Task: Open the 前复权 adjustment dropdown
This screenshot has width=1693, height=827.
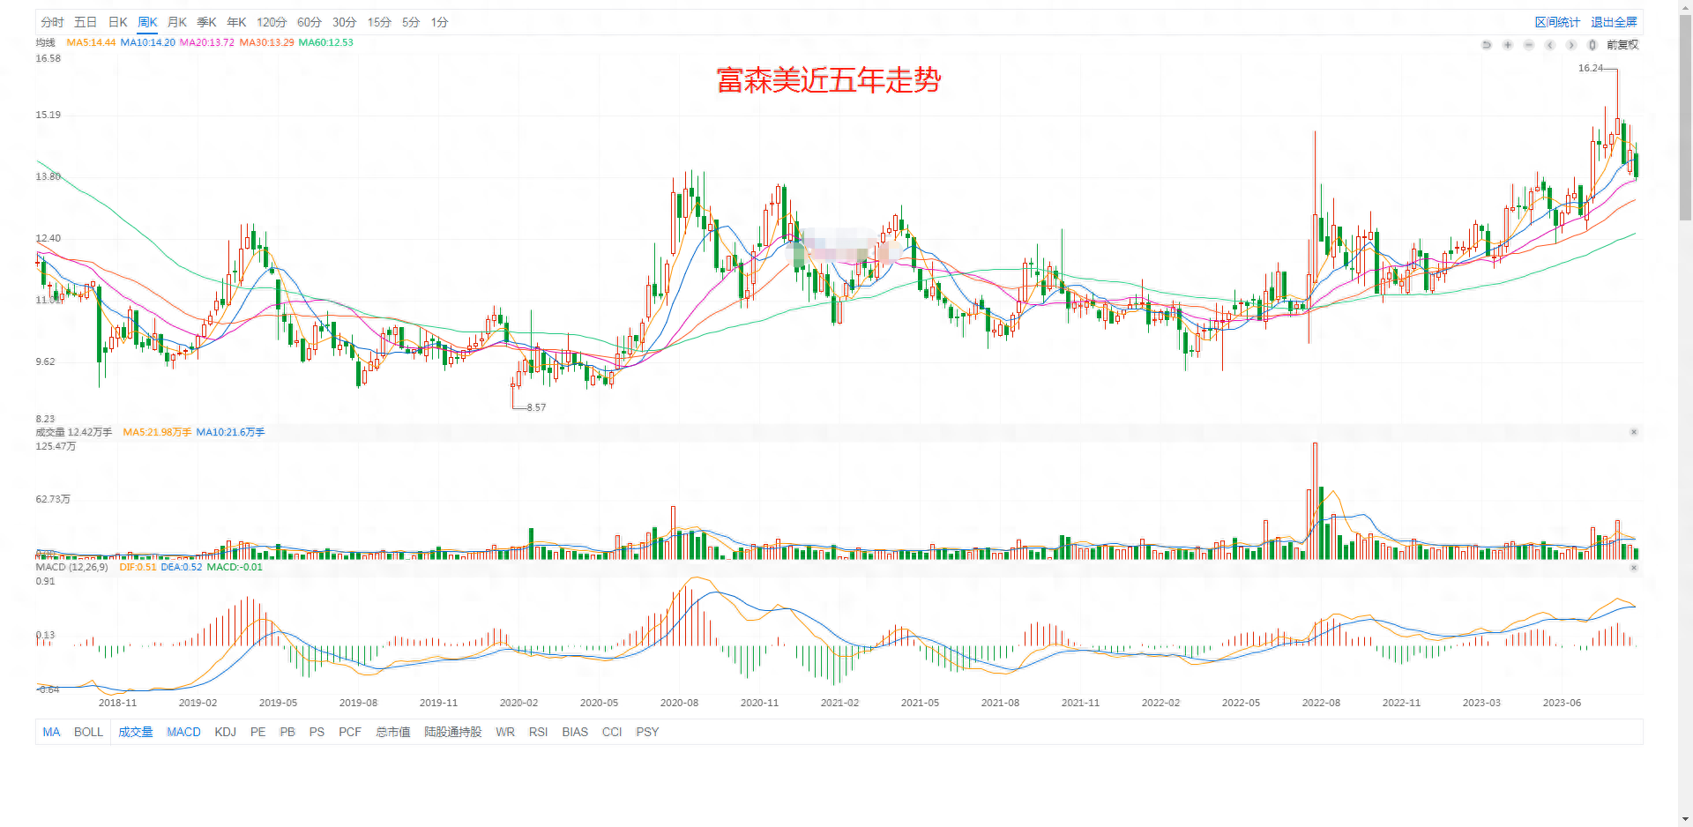Action: pos(1622,45)
